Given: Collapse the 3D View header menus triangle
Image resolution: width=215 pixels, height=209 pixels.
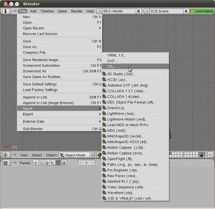Looking at the screenshot, I should tap(15, 155).
